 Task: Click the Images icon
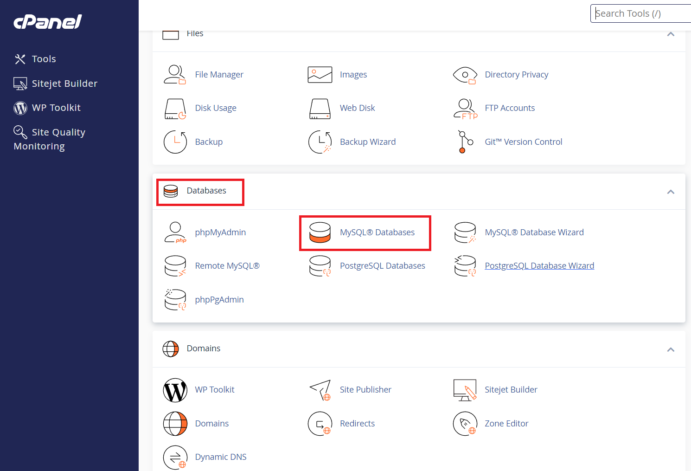320,75
